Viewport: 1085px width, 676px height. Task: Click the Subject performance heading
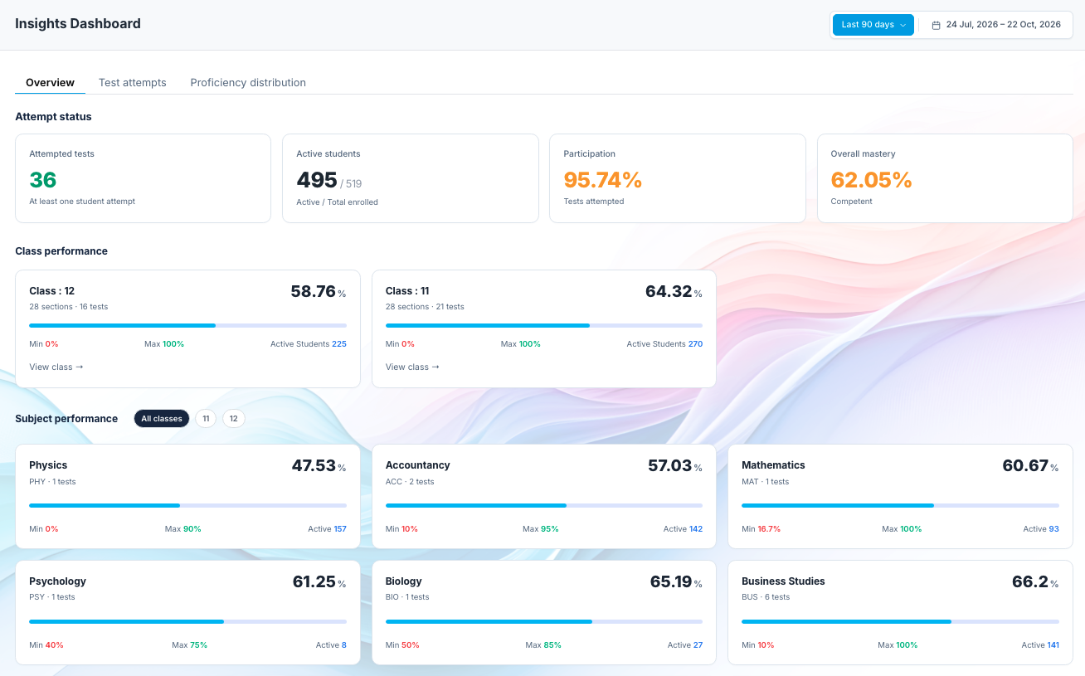[x=66, y=419]
